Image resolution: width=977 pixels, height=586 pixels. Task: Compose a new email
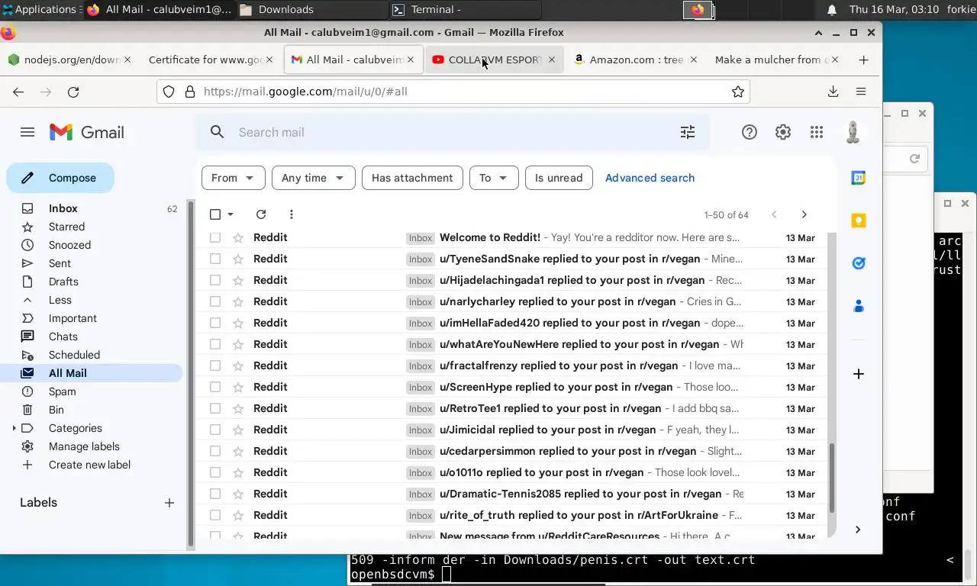click(x=60, y=178)
